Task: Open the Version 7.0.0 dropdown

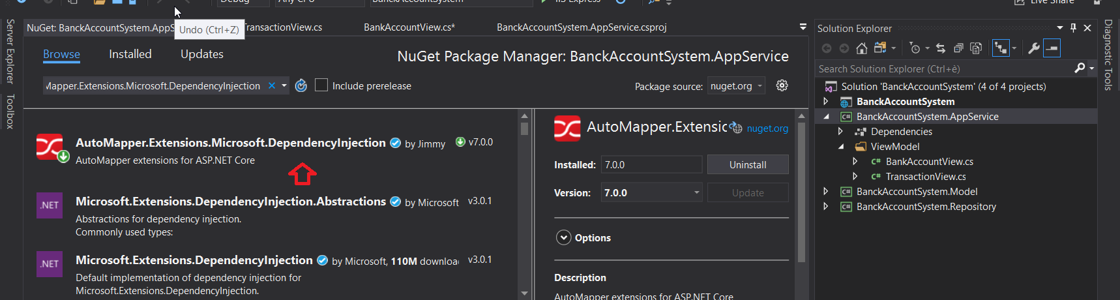Action: point(651,192)
